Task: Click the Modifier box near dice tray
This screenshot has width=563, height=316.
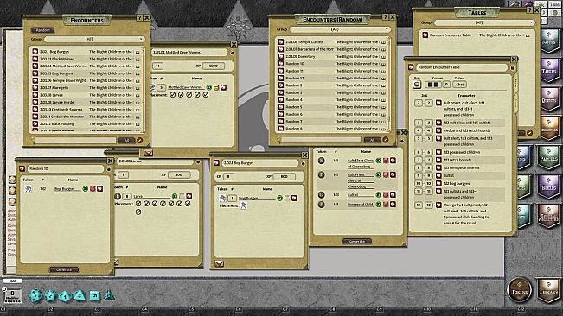Action: (12, 294)
